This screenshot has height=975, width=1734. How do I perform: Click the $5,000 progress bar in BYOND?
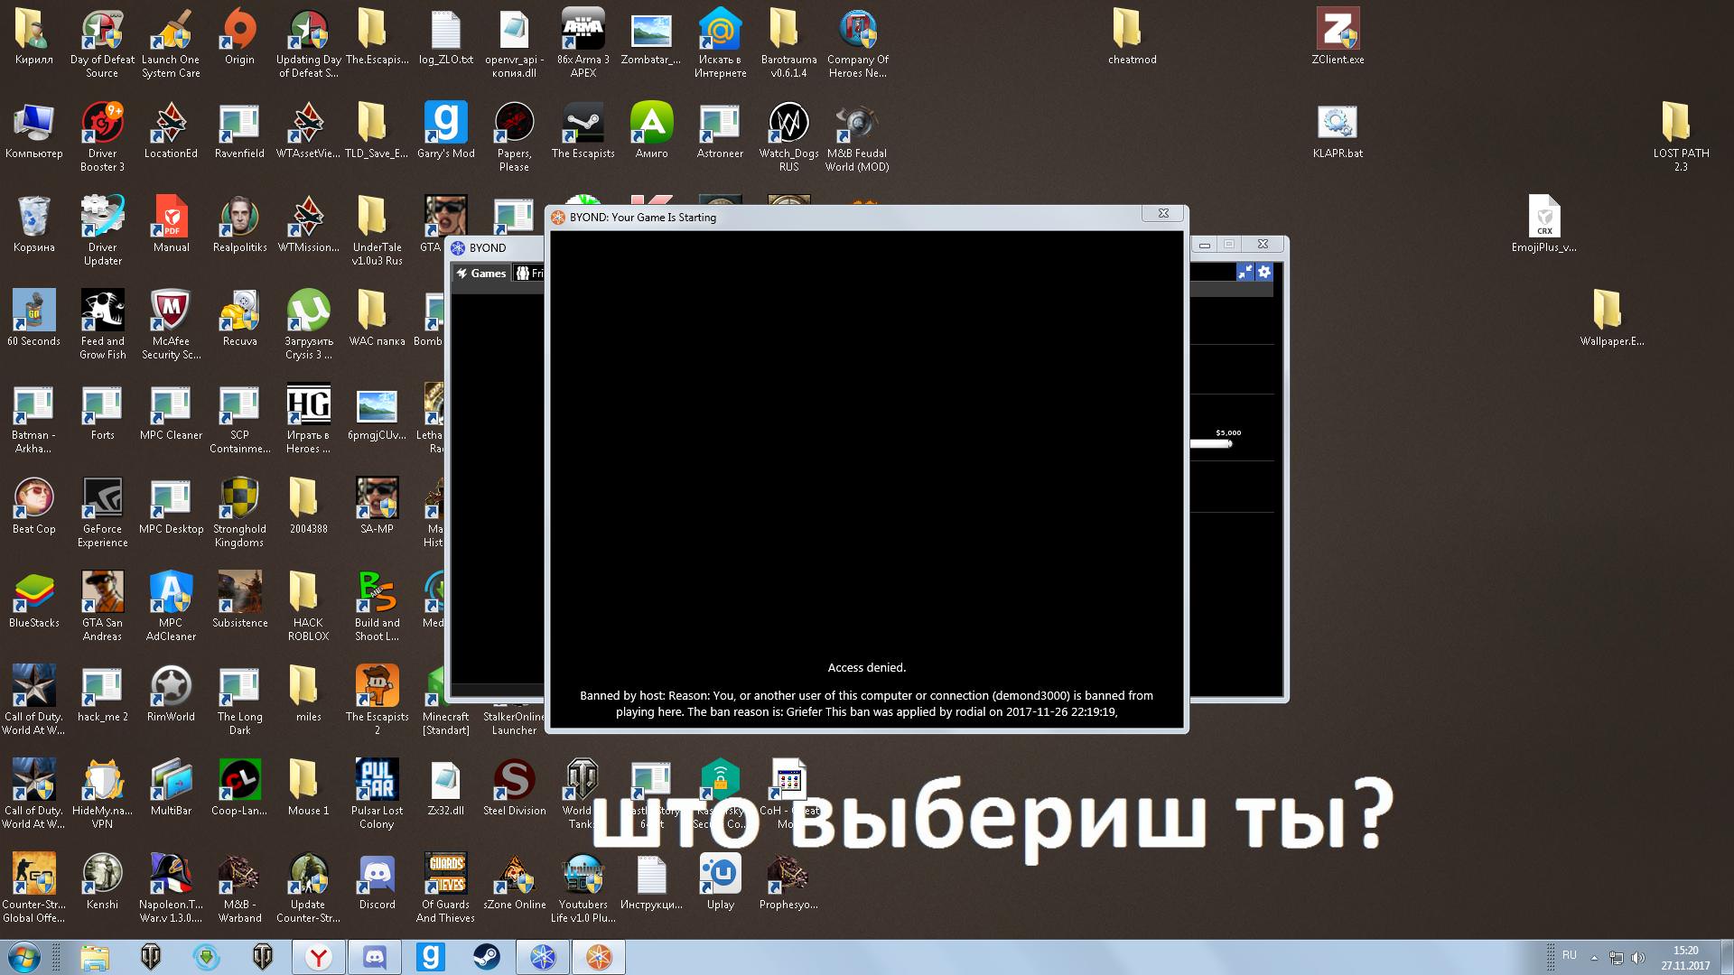tap(1211, 443)
